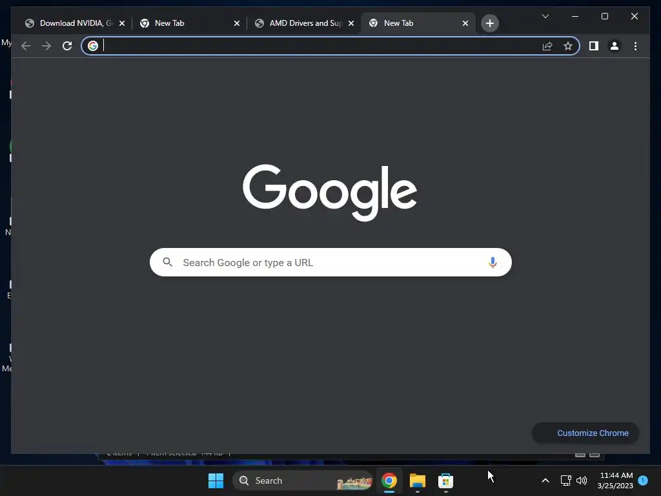Share this page via share icon
The width and height of the screenshot is (661, 496).
(x=547, y=46)
